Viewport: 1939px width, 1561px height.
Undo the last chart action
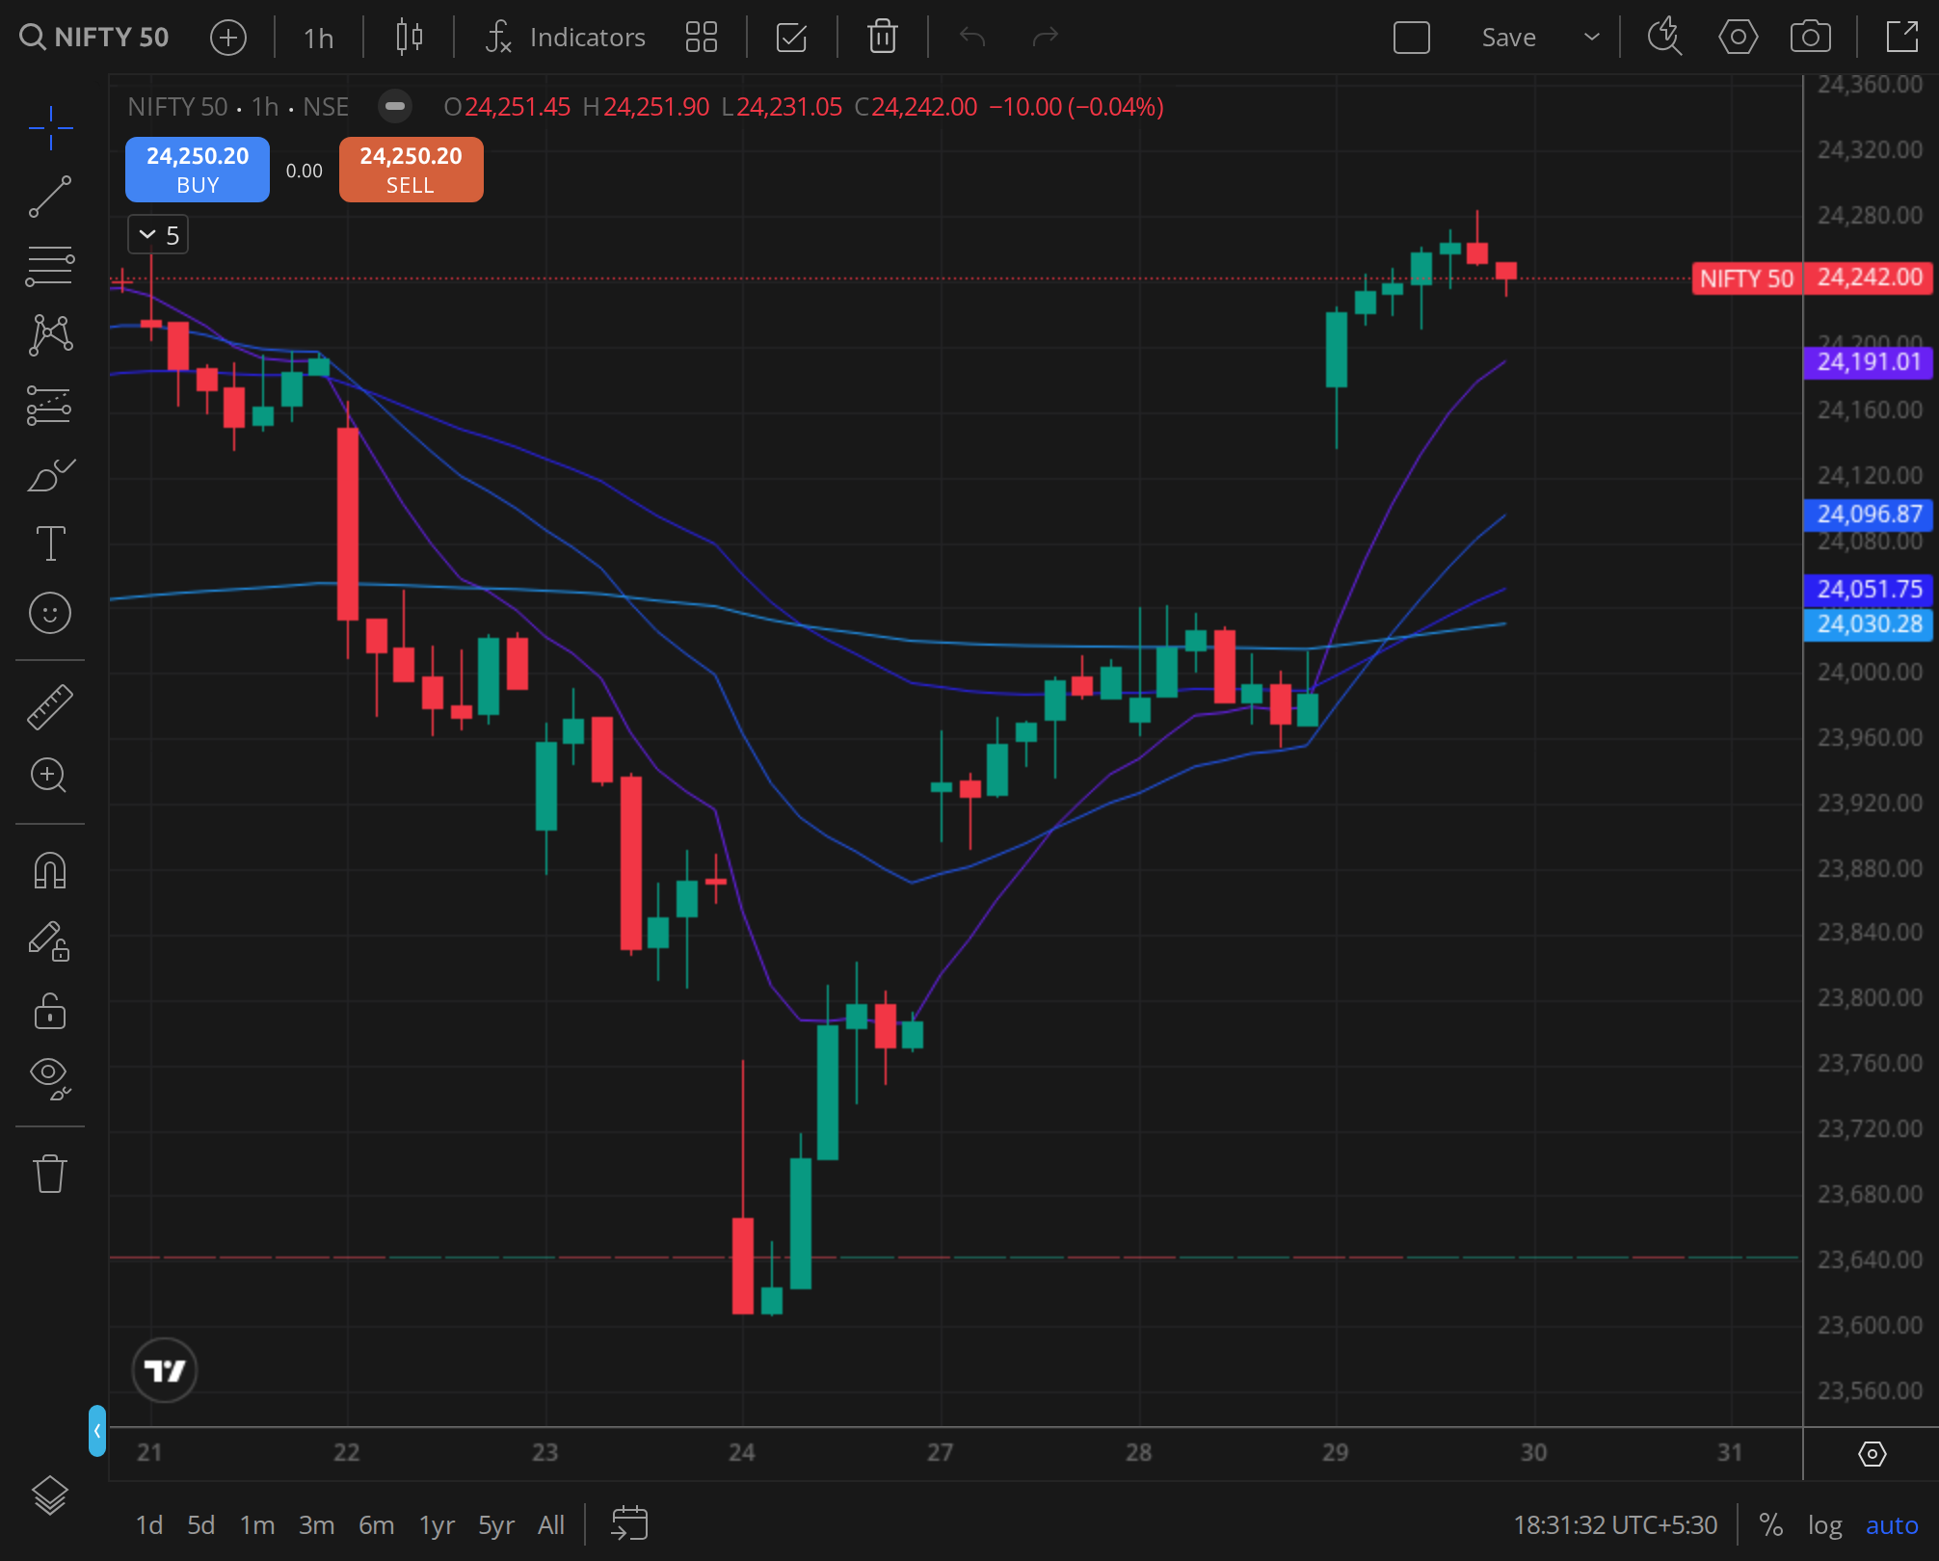(972, 38)
